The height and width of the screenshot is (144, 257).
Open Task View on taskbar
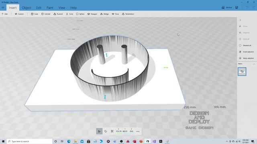[62, 141]
